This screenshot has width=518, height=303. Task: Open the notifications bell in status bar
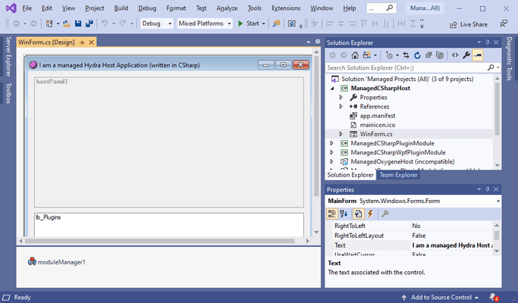pos(494,297)
